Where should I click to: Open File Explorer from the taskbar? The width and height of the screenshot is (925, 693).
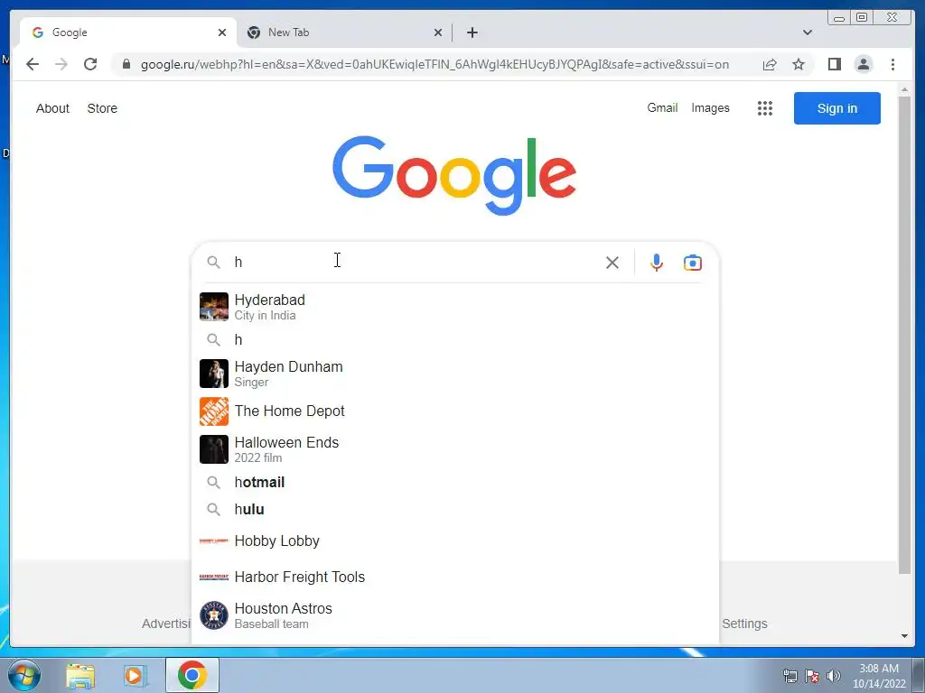click(80, 675)
